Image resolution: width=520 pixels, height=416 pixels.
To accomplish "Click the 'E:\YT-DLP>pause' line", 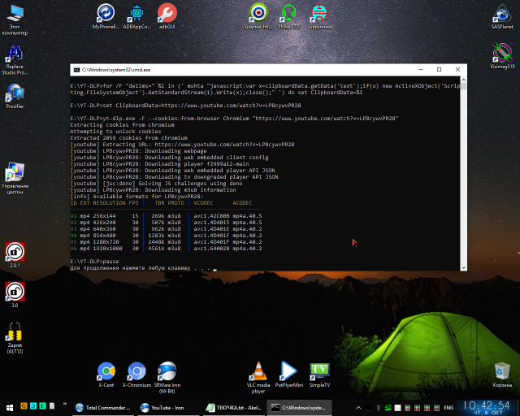I will pos(94,262).
